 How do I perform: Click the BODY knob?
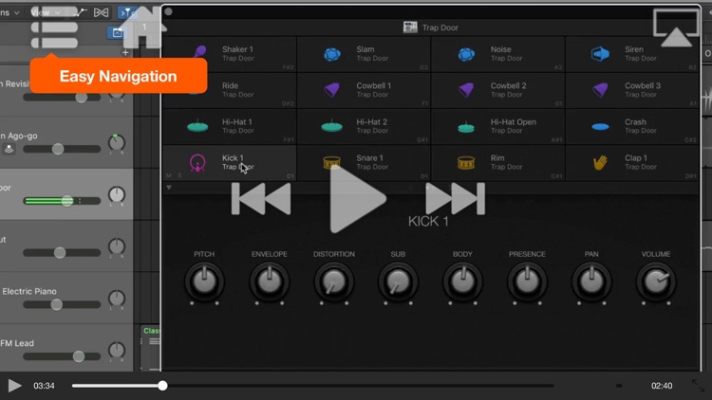click(x=462, y=282)
